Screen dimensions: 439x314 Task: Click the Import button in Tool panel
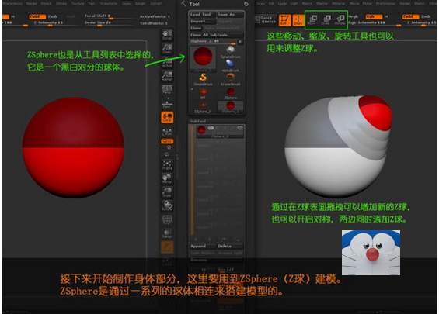tap(203, 21)
